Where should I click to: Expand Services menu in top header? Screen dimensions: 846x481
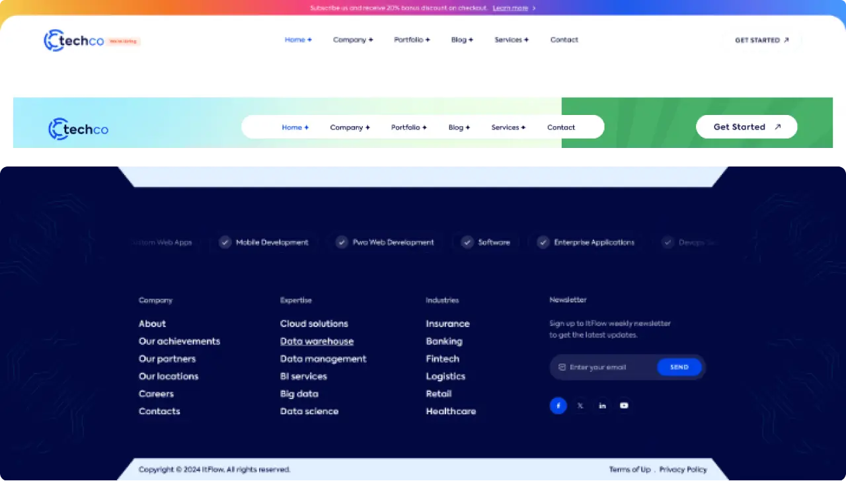click(x=512, y=40)
